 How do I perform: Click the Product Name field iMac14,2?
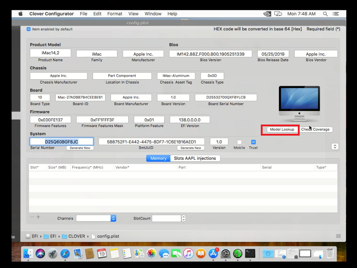(x=50, y=53)
